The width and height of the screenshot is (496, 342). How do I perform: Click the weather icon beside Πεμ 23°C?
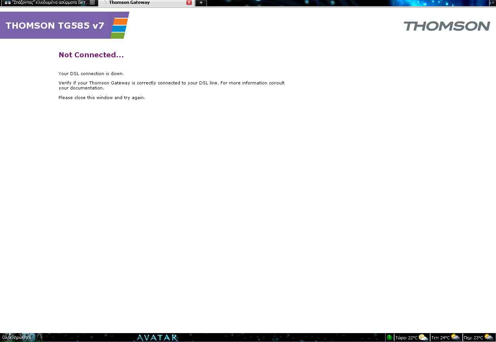point(489,337)
